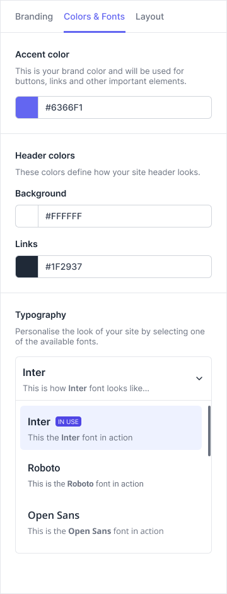The image size is (227, 594).
Task: Click the Inter font selector header
Action: [x=113, y=379]
